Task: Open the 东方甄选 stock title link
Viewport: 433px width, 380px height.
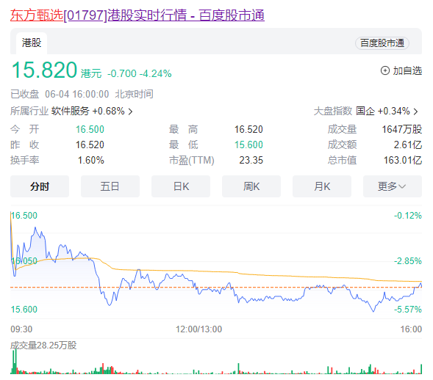Action: [137, 15]
